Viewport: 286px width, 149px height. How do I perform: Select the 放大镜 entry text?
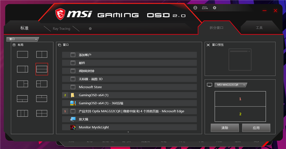[83, 119]
